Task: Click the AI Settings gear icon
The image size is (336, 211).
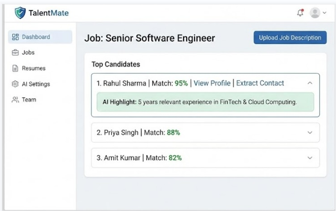Action: click(x=15, y=84)
